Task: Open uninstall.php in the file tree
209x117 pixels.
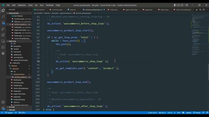Action: [18, 58]
